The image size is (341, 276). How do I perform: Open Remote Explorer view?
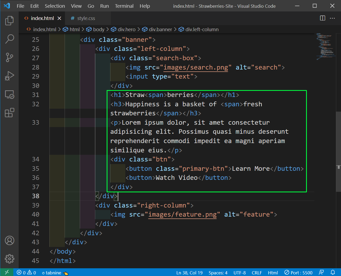pyautogui.click(x=9, y=94)
